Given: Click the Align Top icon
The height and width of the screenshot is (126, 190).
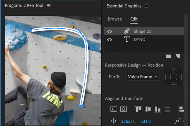Looking at the screenshot, I should [x=138, y=109].
